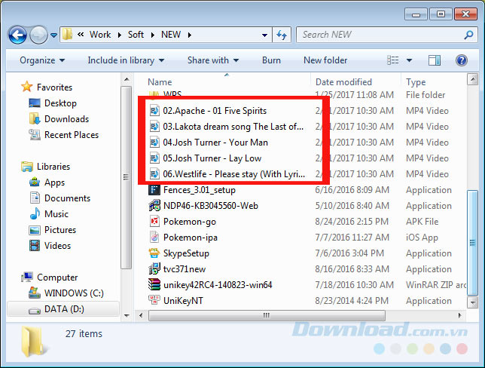Click the Back navigation arrow button
This screenshot has height=368, width=485.
coord(18,35)
